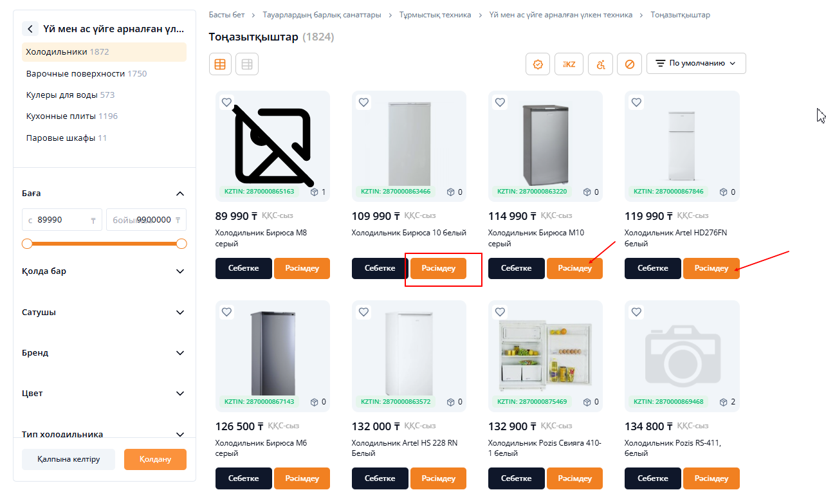Switch to the grid card view icon
Viewport: 826px width, 490px height.
click(221, 64)
